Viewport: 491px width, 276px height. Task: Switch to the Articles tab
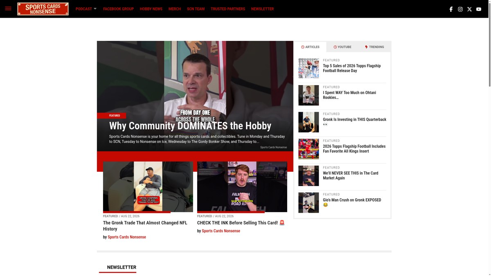coord(310,47)
